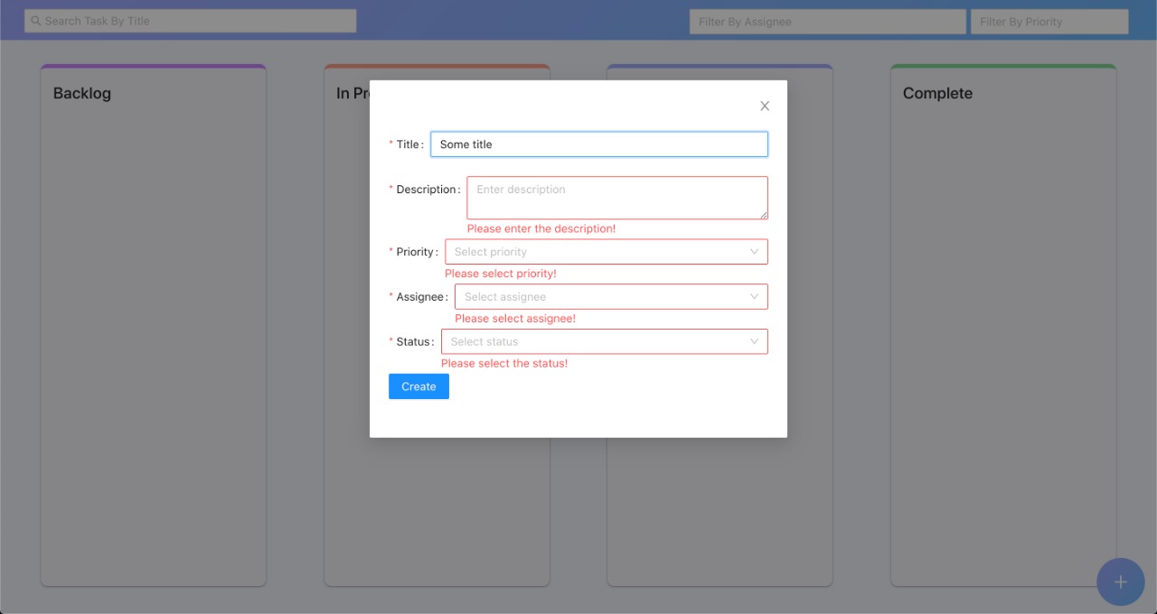This screenshot has height=614, width=1157.
Task: Click the green bar atop the Complete column
Action: 1003,66
